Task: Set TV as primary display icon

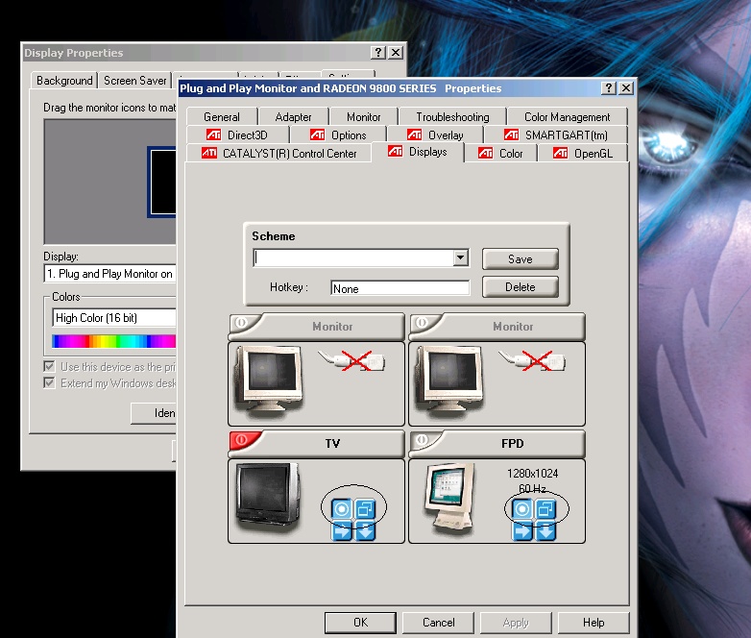Action: 342,509
